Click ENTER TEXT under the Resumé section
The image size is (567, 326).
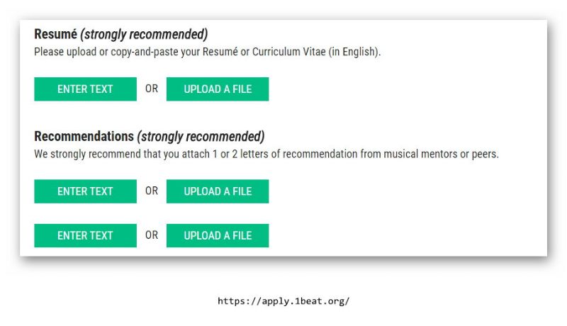85,89
